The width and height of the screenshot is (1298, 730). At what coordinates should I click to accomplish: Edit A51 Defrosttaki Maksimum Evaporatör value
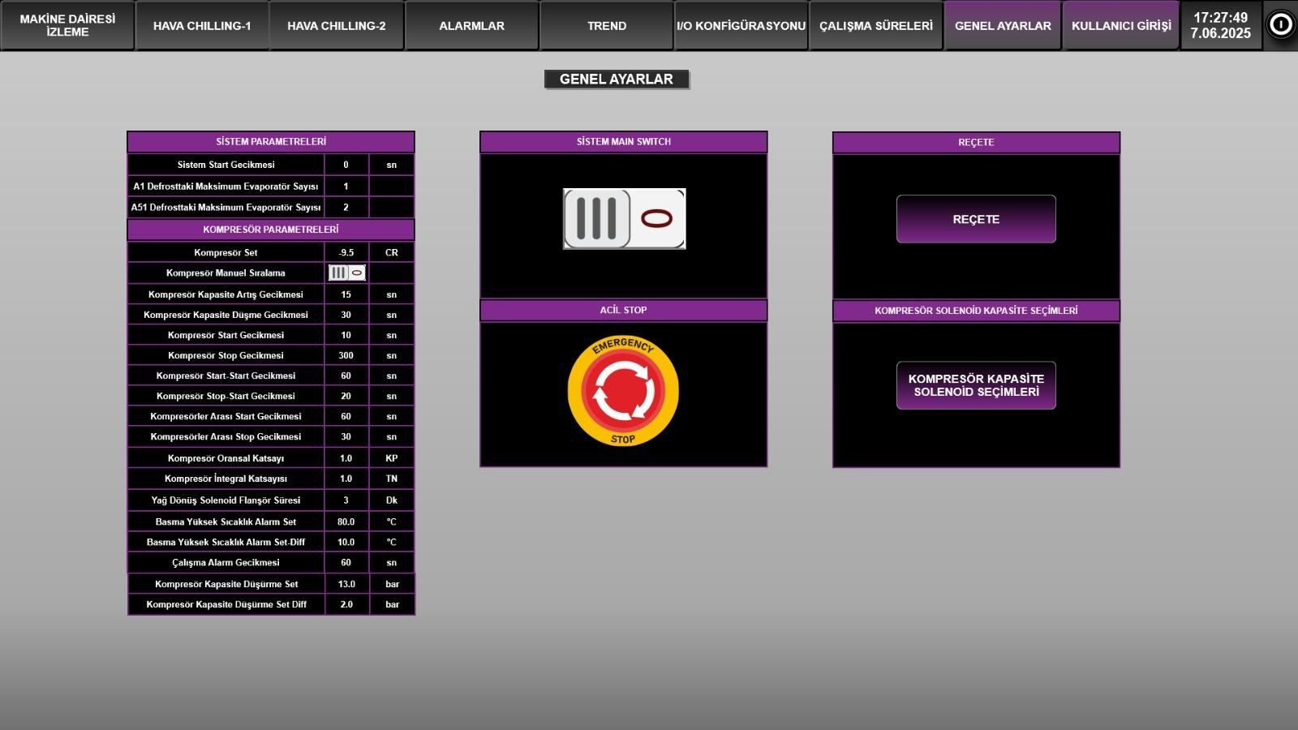click(346, 208)
